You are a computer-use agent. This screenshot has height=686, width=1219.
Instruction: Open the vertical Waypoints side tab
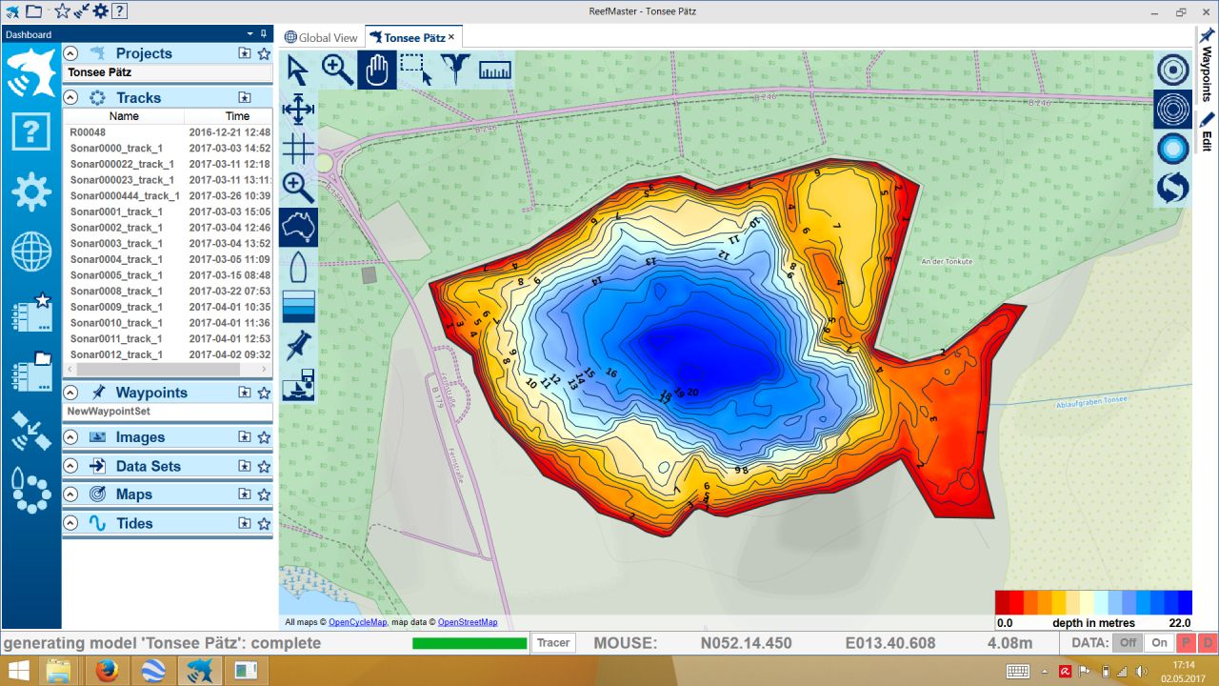click(1207, 67)
